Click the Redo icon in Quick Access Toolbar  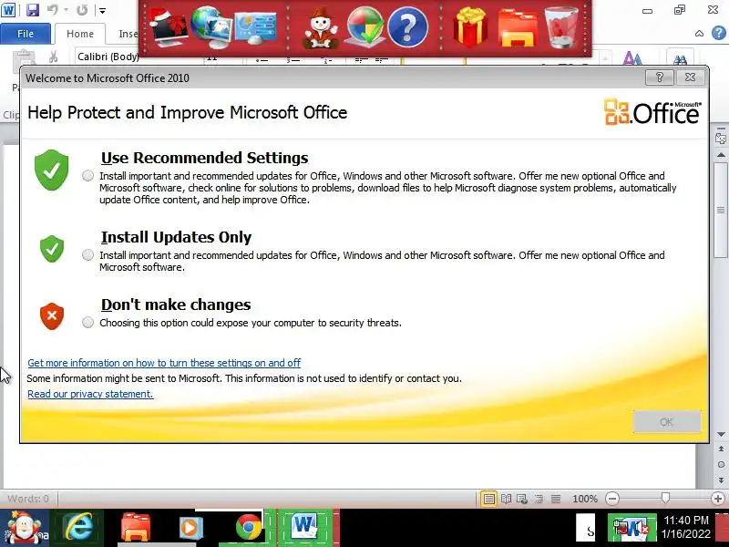pos(82,10)
